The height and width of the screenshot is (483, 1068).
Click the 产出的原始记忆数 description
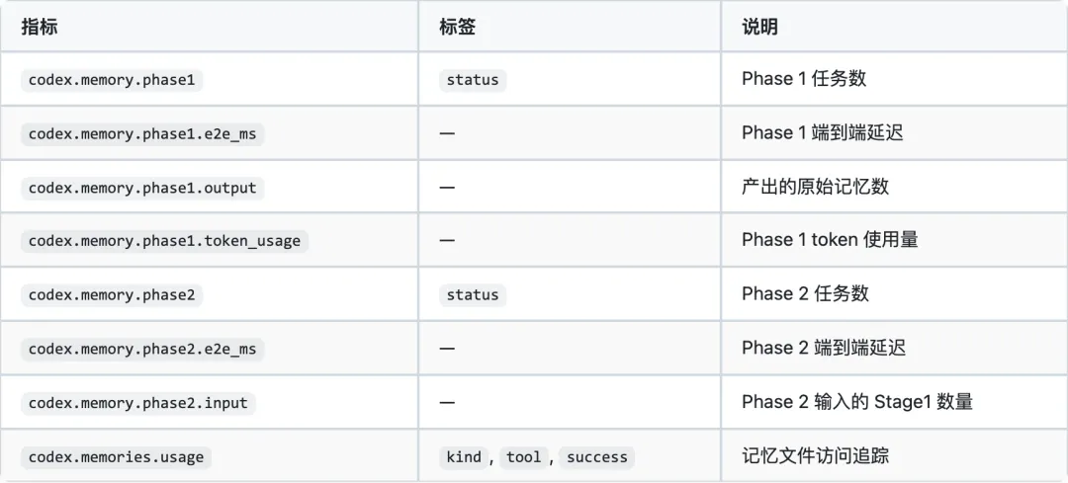815,187
